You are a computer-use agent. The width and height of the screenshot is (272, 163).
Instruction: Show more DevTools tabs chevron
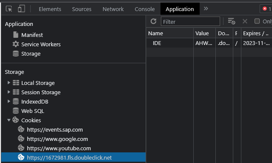point(206,8)
